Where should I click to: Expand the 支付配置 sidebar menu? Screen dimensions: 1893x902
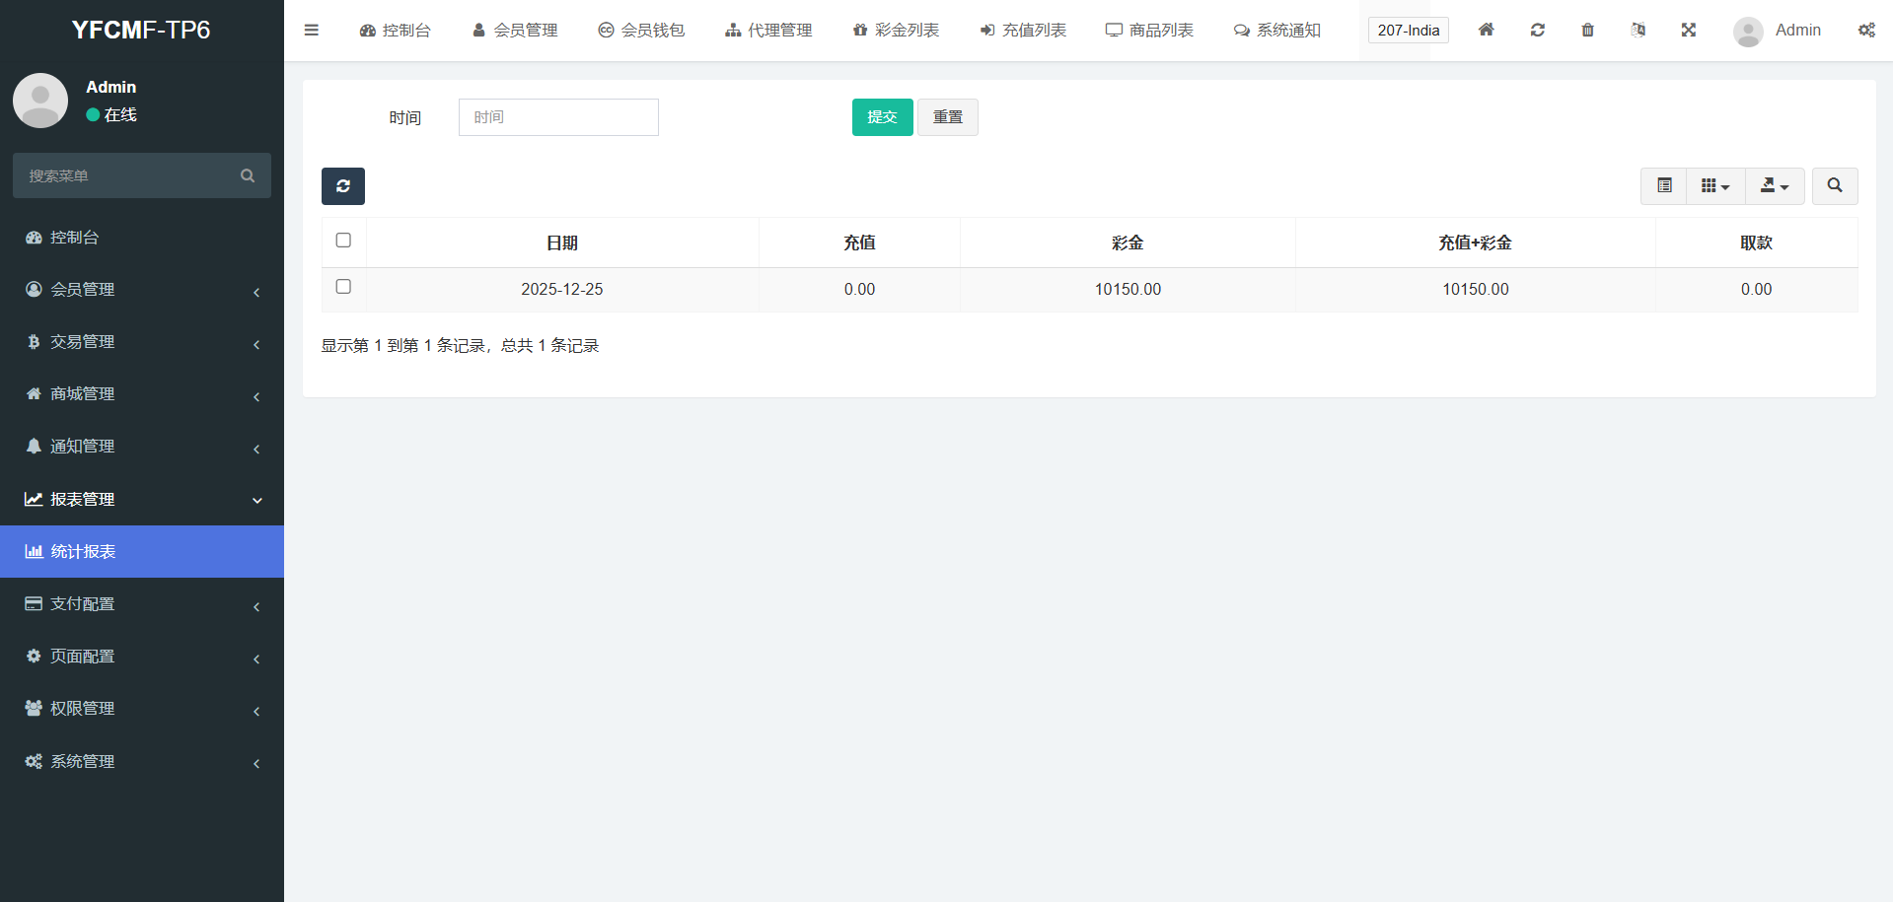[x=142, y=604]
